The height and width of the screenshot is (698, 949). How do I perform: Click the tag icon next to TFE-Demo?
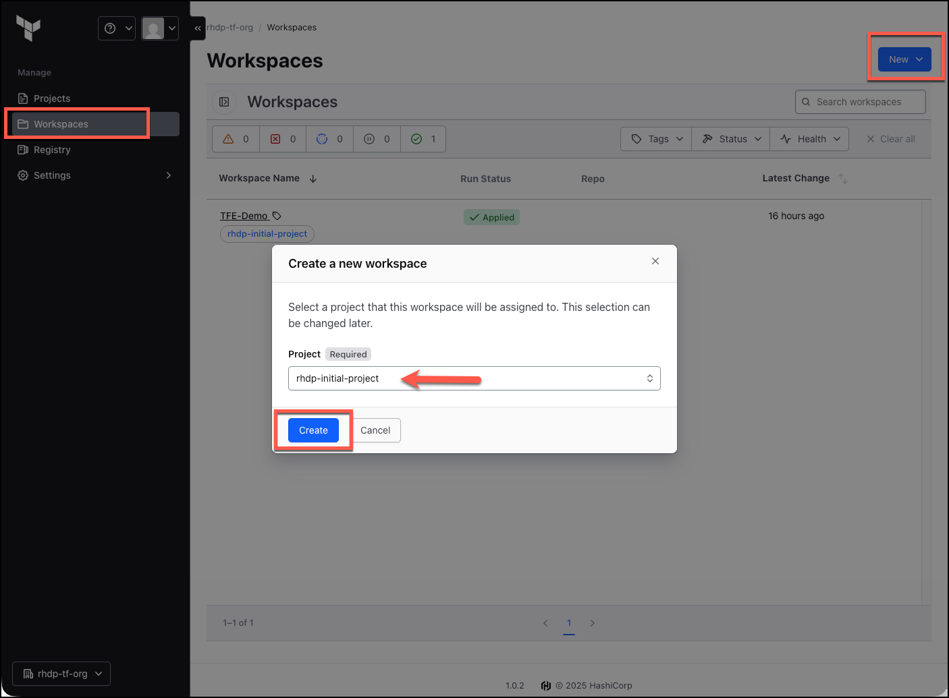point(277,216)
